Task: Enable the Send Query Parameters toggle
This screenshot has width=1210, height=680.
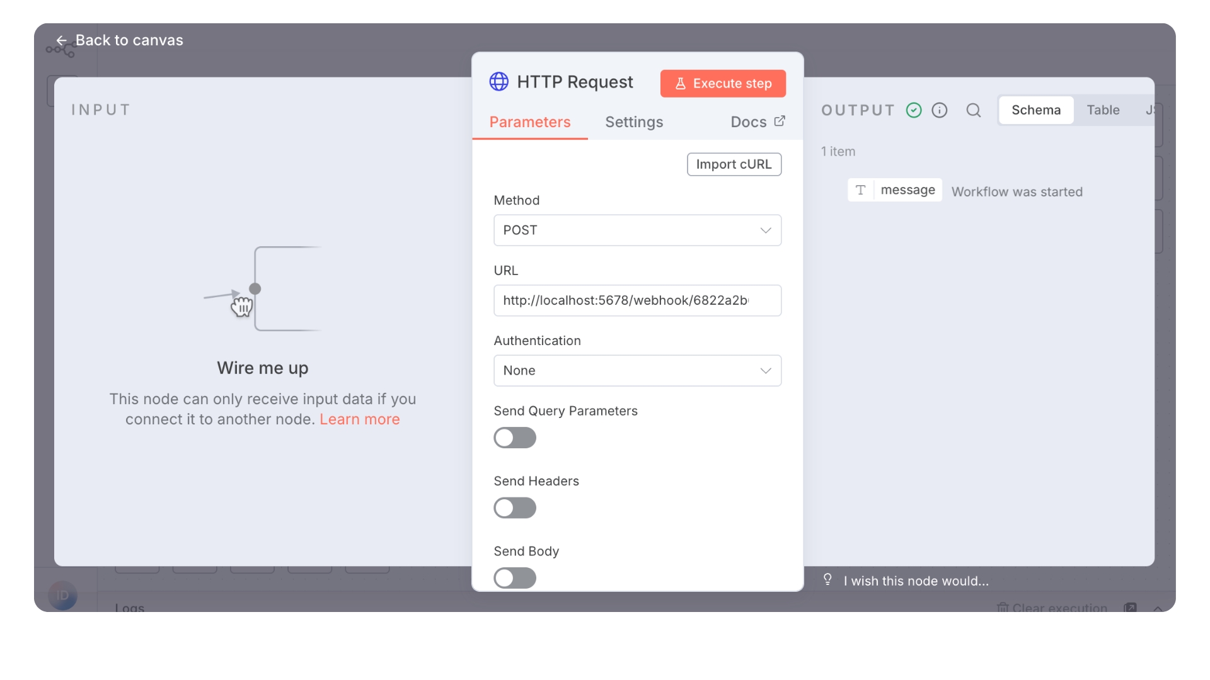Action: click(x=515, y=438)
